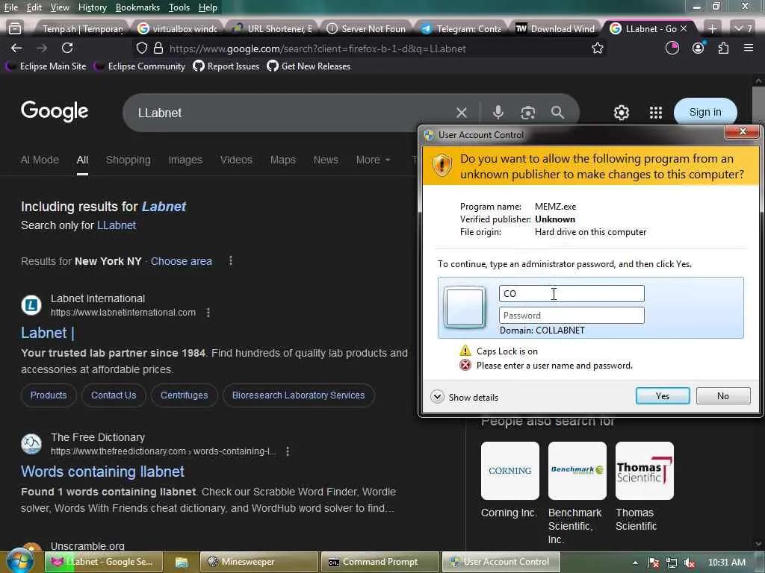Open the Google apps grid icon
Image resolution: width=765 pixels, height=573 pixels.
pos(656,113)
